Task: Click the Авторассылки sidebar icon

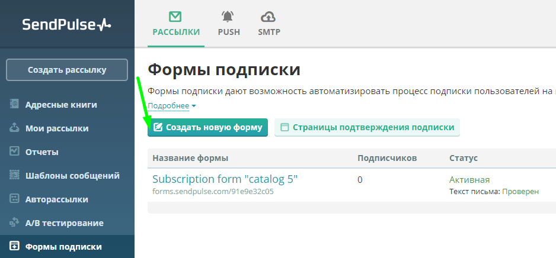Action: (x=15, y=199)
